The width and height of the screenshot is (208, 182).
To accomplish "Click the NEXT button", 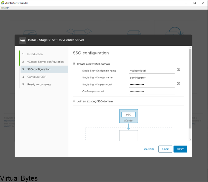I will (x=180, y=149).
